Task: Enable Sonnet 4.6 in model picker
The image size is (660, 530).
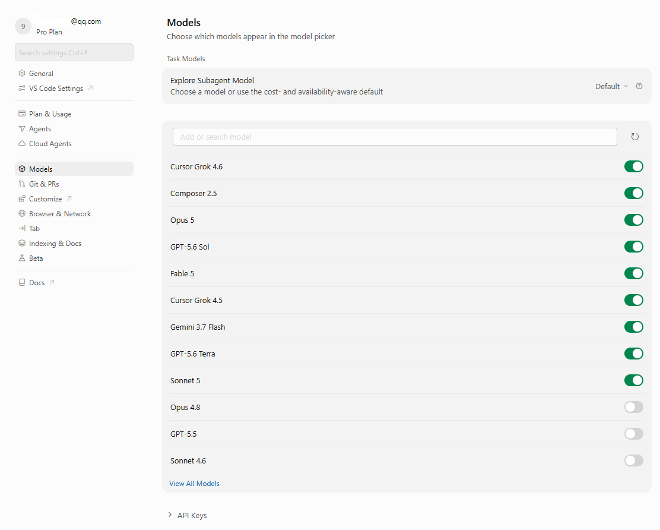Action: click(x=633, y=460)
